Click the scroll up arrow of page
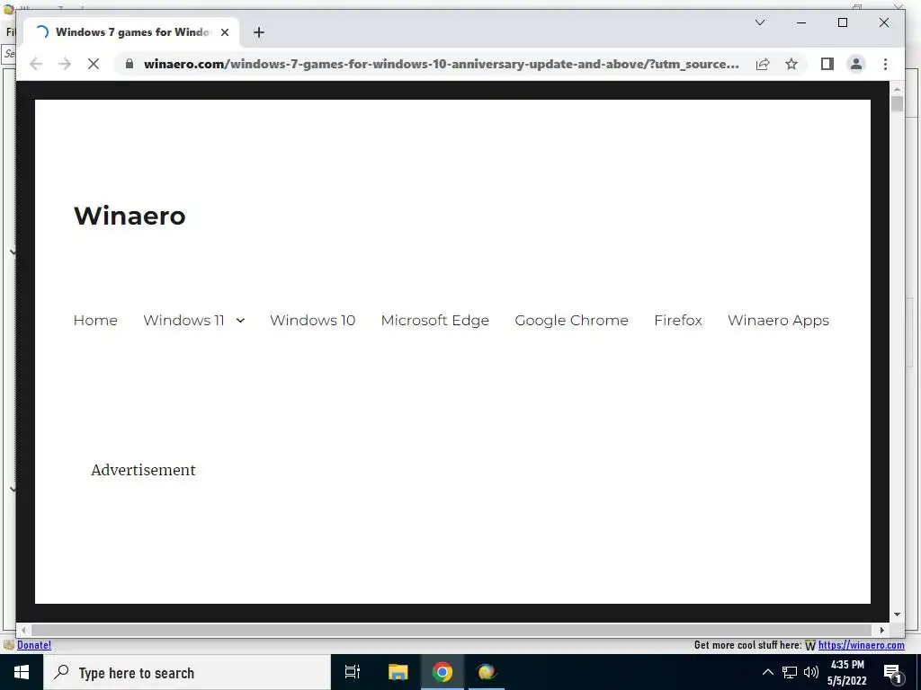Screen dimensions: 921x690 tap(897, 89)
